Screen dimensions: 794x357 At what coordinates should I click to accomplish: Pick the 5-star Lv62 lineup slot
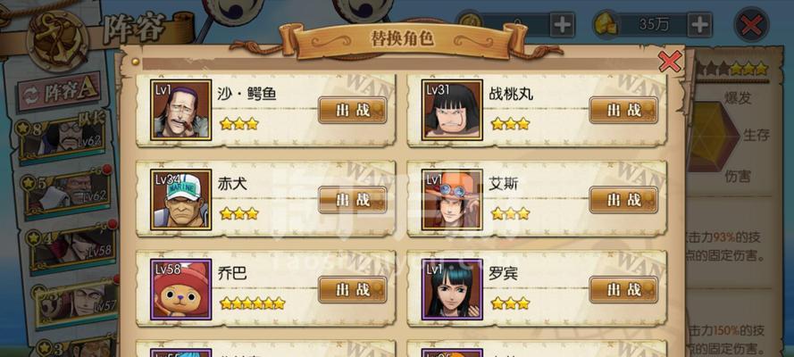point(67,191)
